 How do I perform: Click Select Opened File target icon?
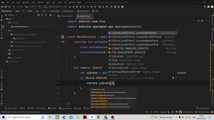(38, 15)
